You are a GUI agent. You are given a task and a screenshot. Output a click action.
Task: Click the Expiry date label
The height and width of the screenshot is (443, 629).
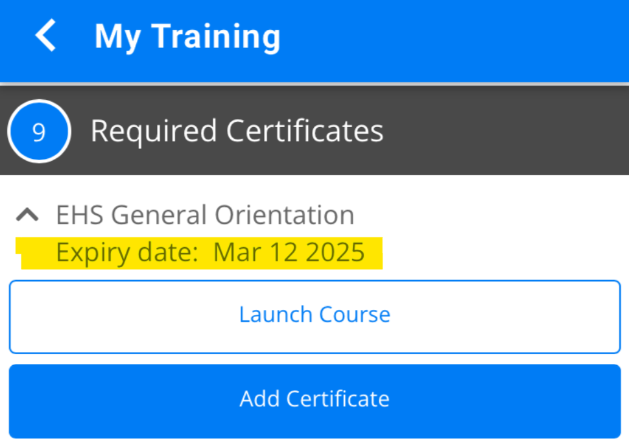[x=126, y=253]
